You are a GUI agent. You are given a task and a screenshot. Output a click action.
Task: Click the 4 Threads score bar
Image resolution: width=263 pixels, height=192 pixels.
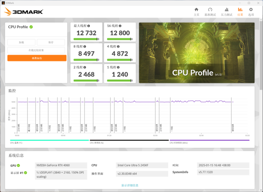120,60
